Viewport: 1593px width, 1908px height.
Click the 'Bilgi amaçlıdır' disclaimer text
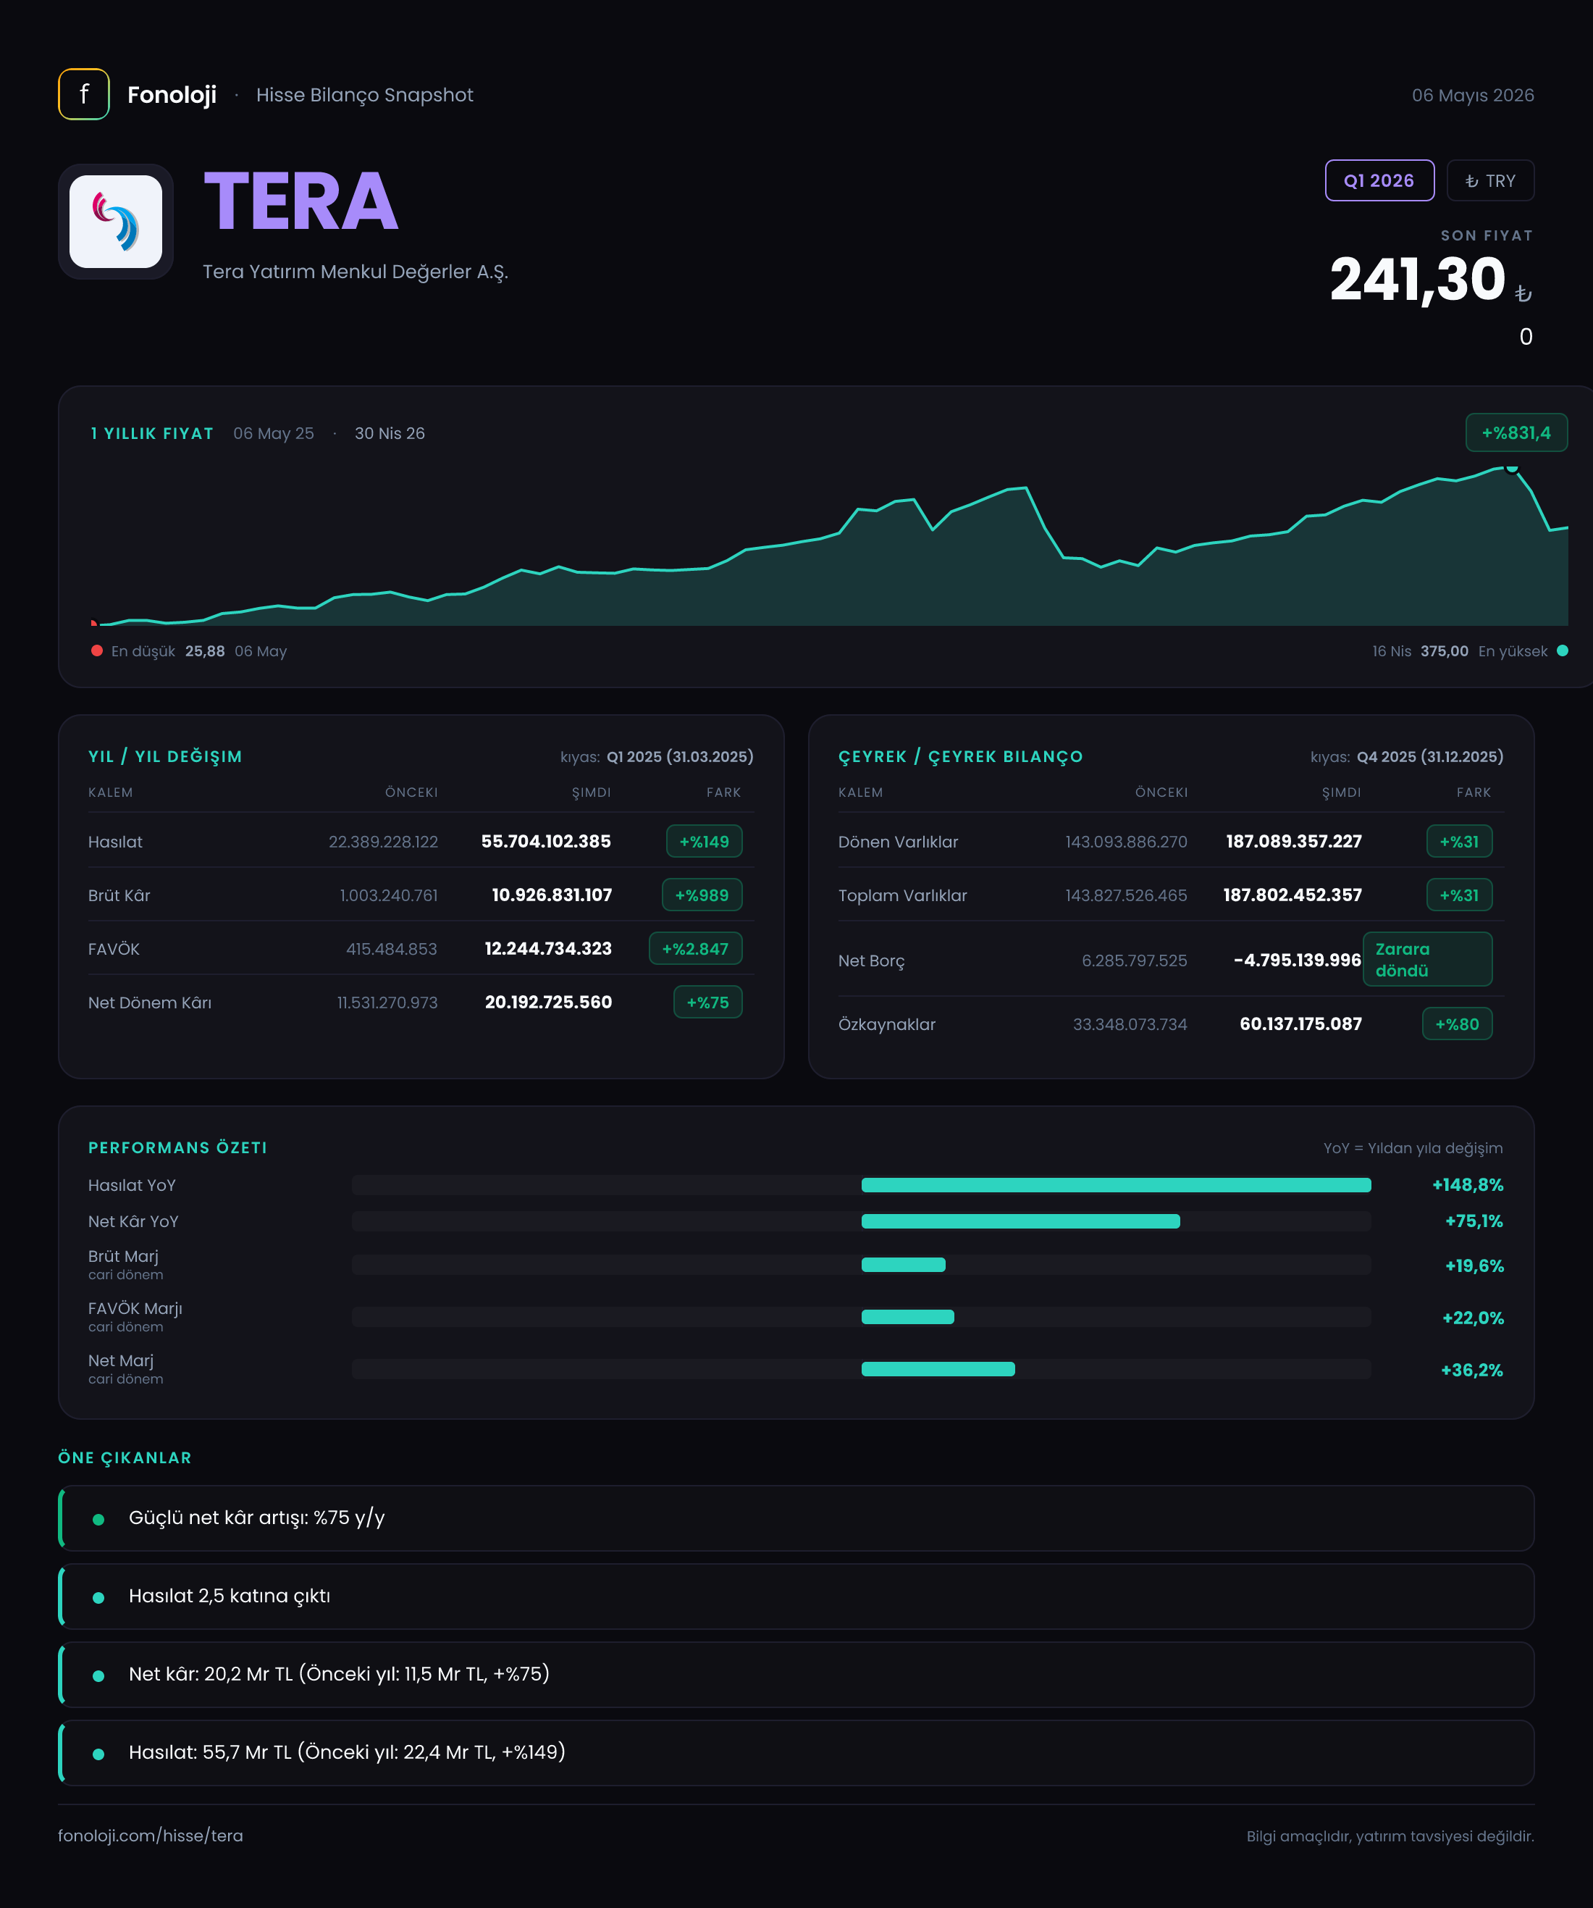click(1390, 1836)
